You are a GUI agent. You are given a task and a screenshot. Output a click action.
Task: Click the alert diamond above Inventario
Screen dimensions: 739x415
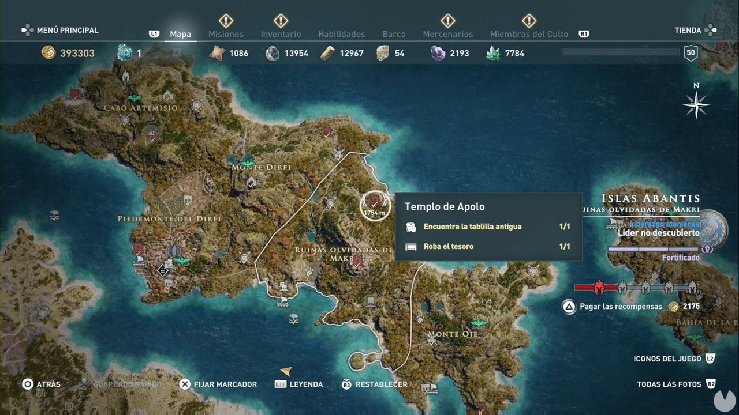(281, 21)
